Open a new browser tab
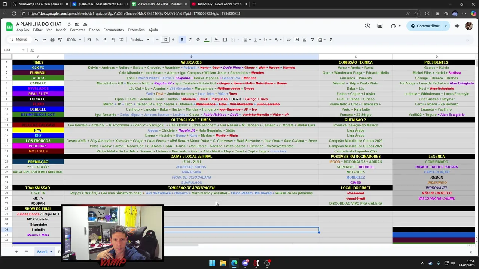 pyautogui.click(x=254, y=4)
